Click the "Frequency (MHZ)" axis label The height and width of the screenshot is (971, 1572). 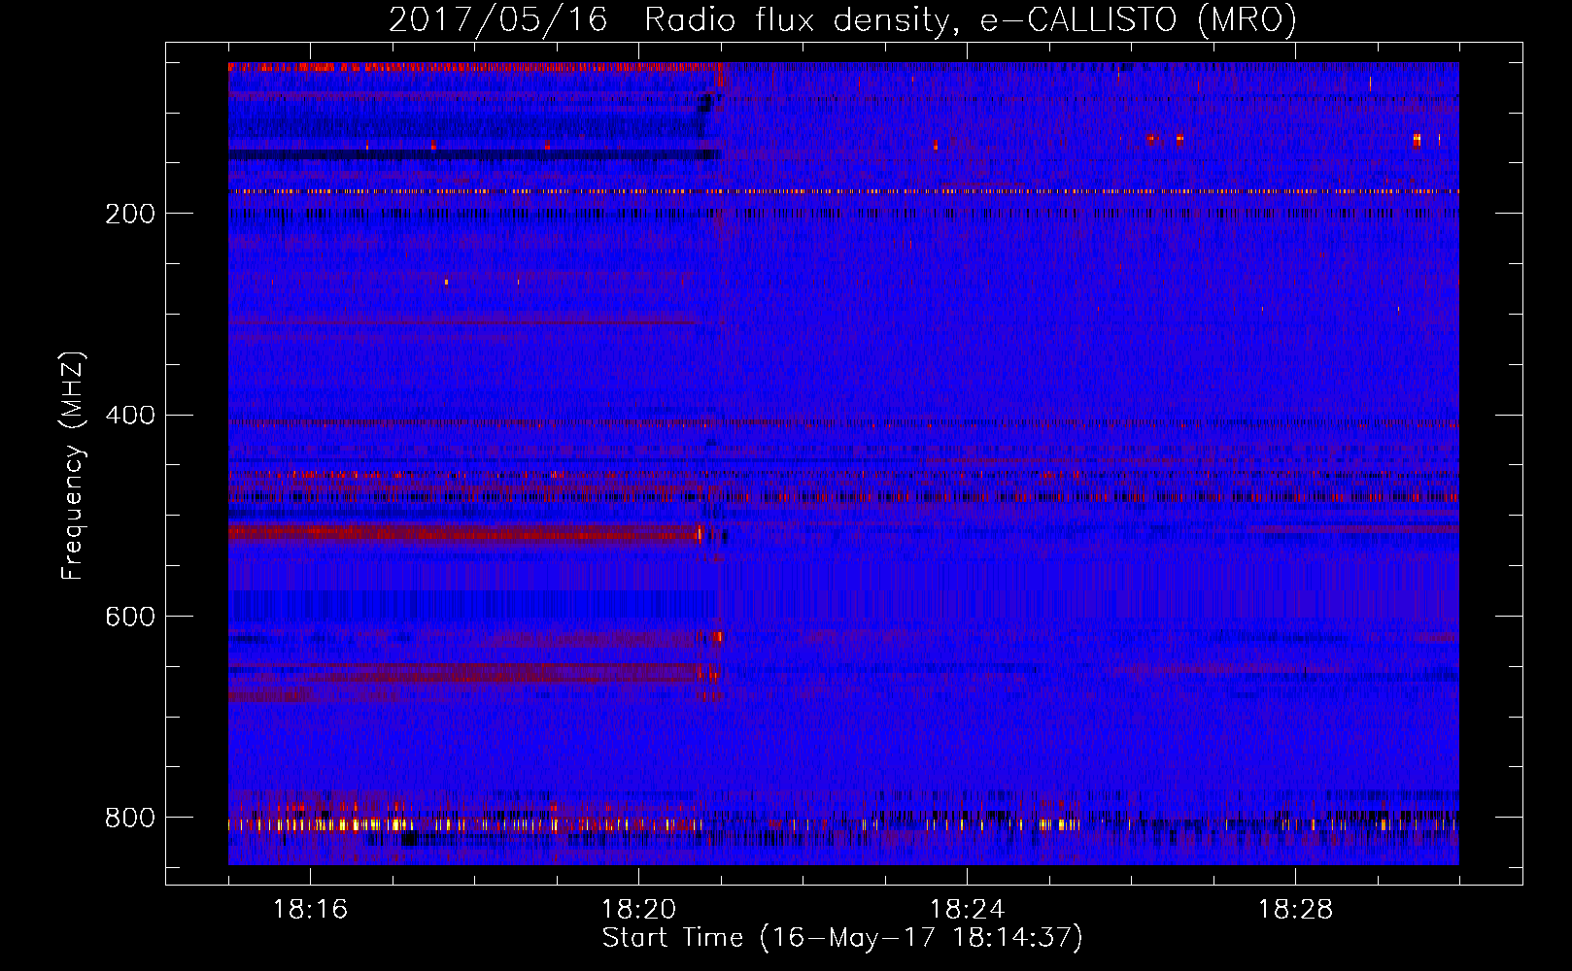pos(72,466)
